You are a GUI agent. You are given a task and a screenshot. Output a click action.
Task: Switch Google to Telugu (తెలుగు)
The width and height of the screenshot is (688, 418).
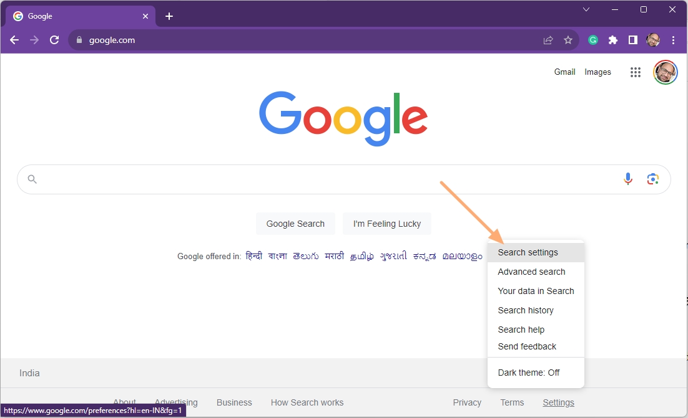click(x=306, y=255)
